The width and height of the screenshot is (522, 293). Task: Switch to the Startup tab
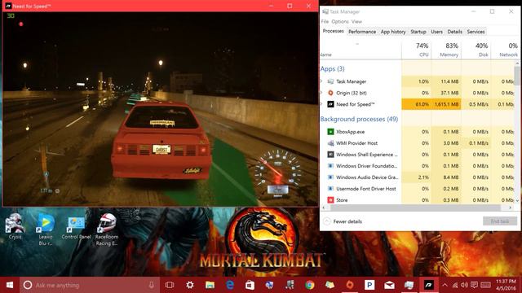point(418,32)
